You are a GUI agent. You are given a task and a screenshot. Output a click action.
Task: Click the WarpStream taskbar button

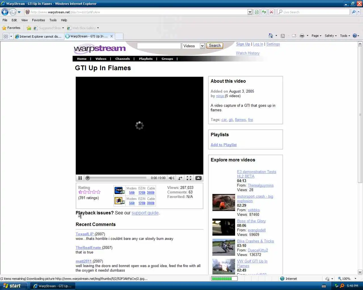[x=53, y=286]
